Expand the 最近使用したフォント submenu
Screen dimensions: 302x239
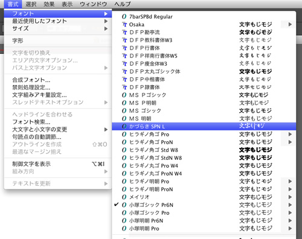[58, 21]
